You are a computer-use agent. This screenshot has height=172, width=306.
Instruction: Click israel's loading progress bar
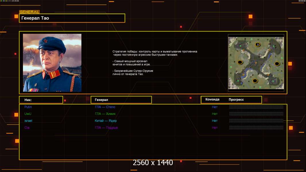click(x=256, y=121)
